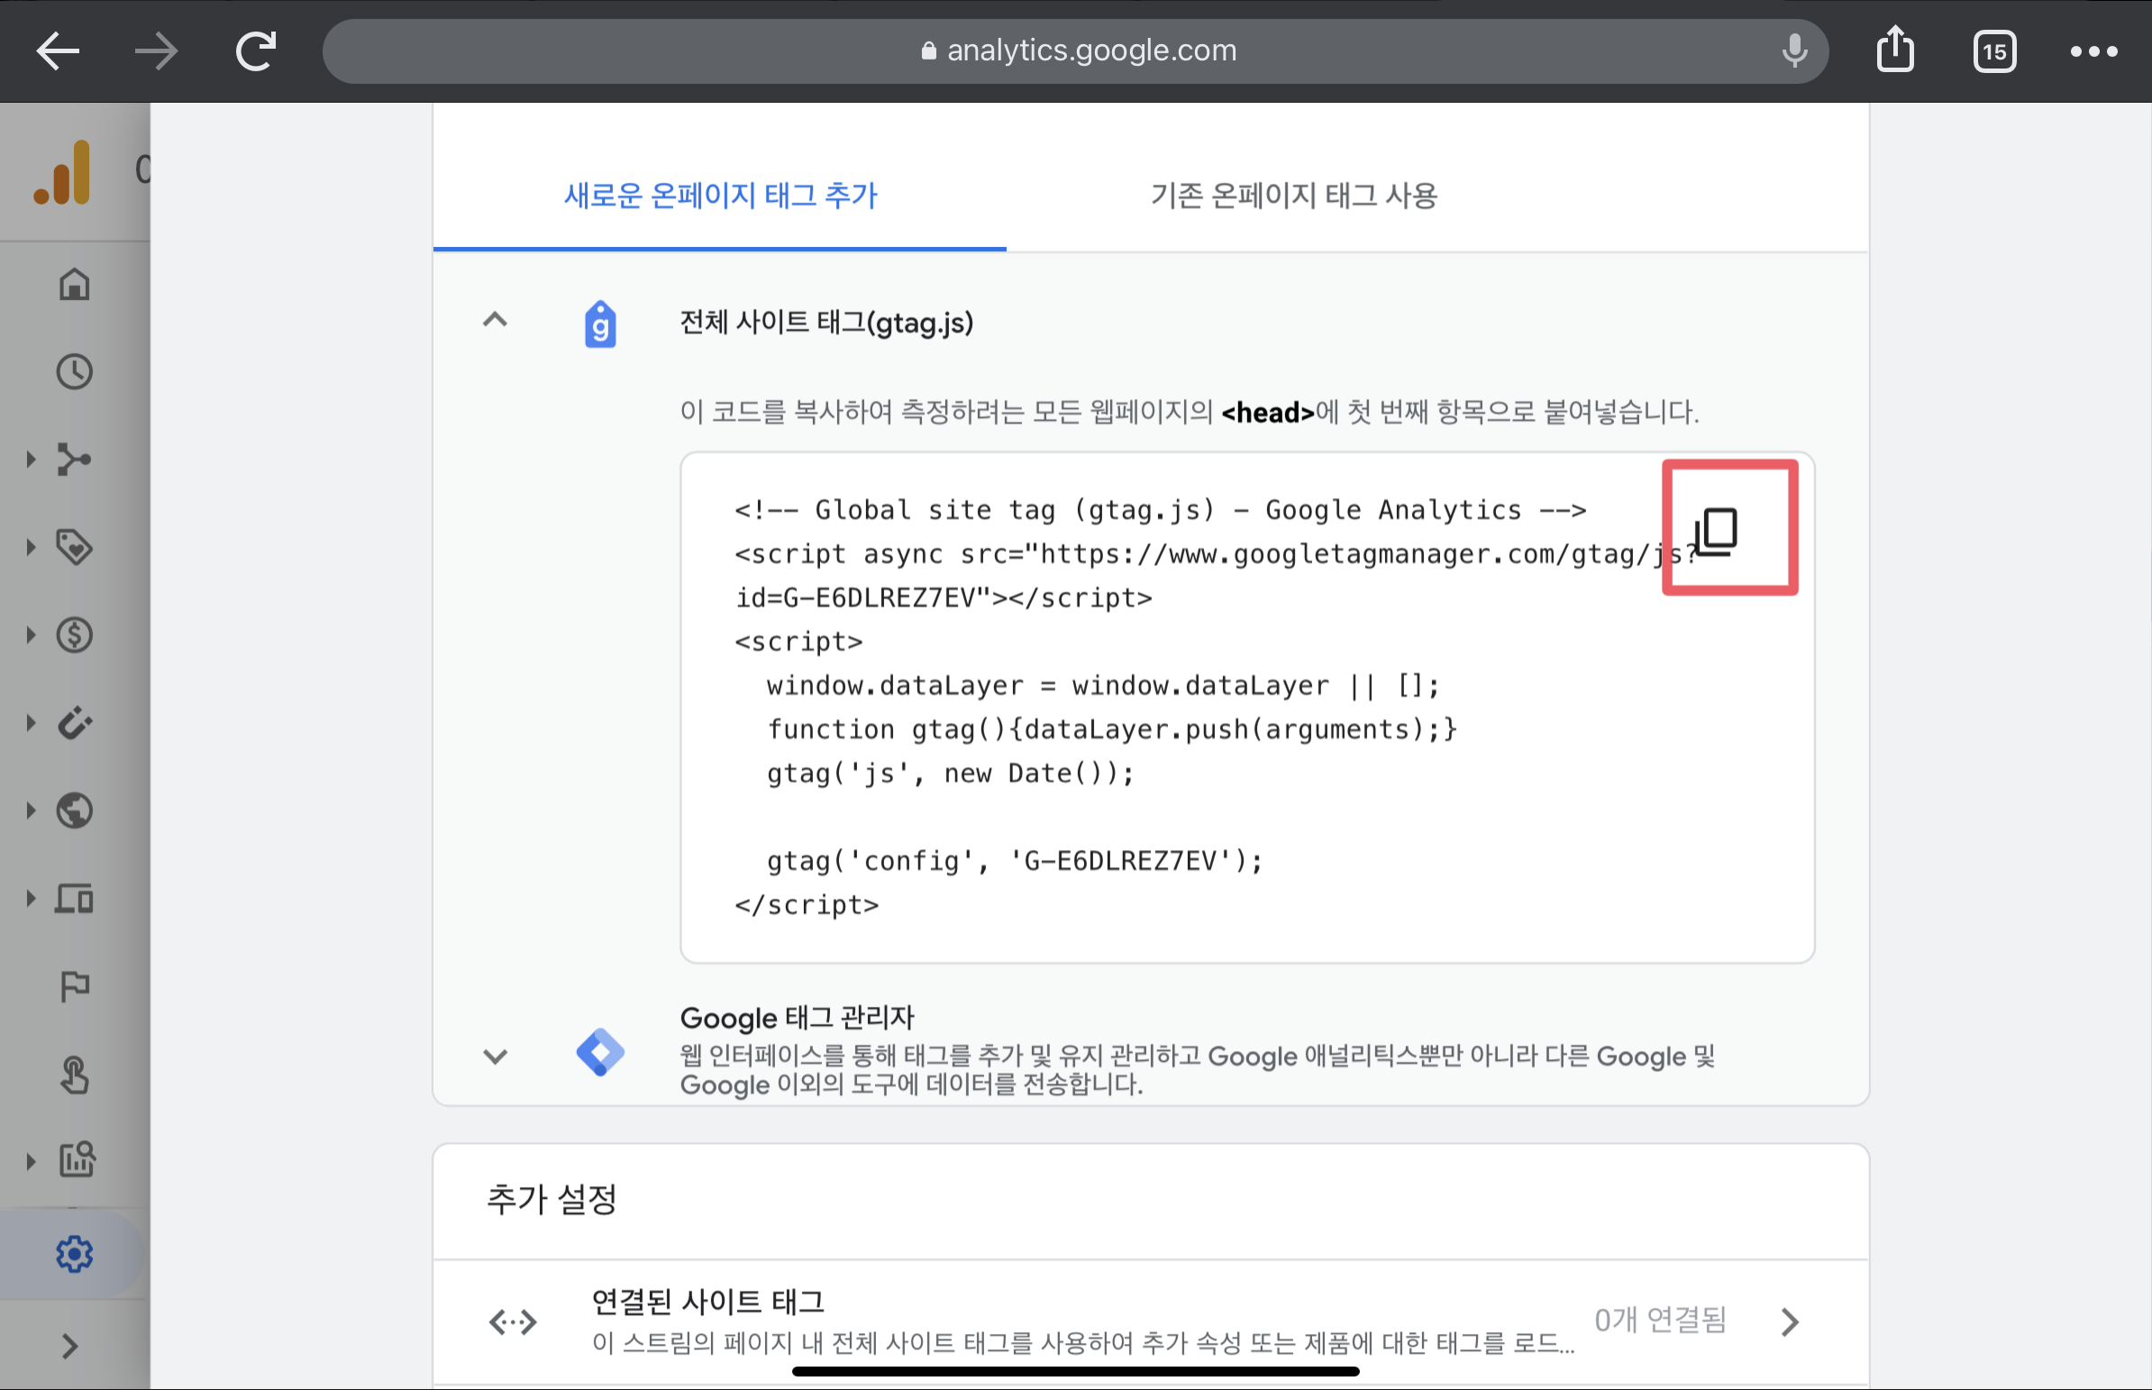Screen dimensions: 2152x1390
Task: Click the 추가 설정 heading
Action: click(552, 1200)
